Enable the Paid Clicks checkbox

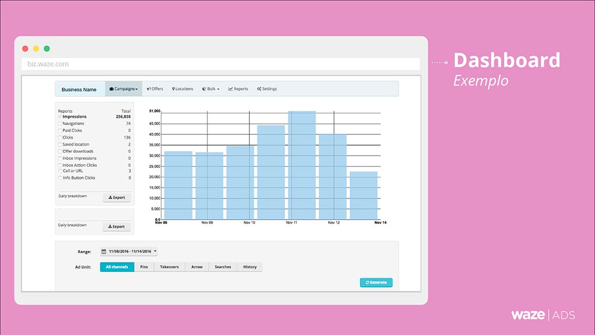click(60, 131)
